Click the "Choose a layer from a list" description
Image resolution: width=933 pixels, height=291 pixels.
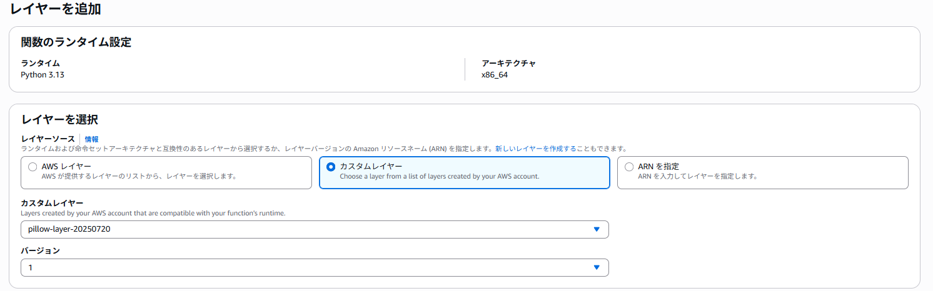pos(439,176)
